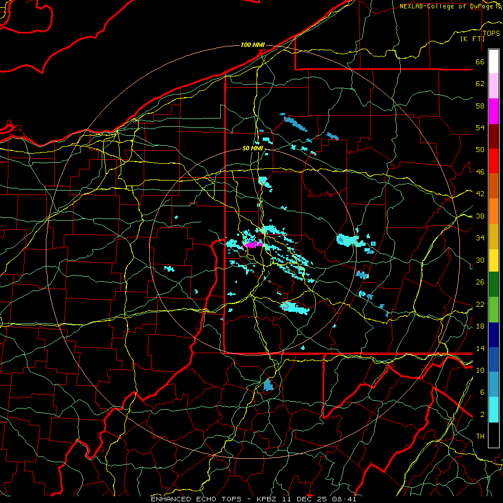Click the bright red legend swatch
Screen dimensions: 503x503
[x=493, y=161]
